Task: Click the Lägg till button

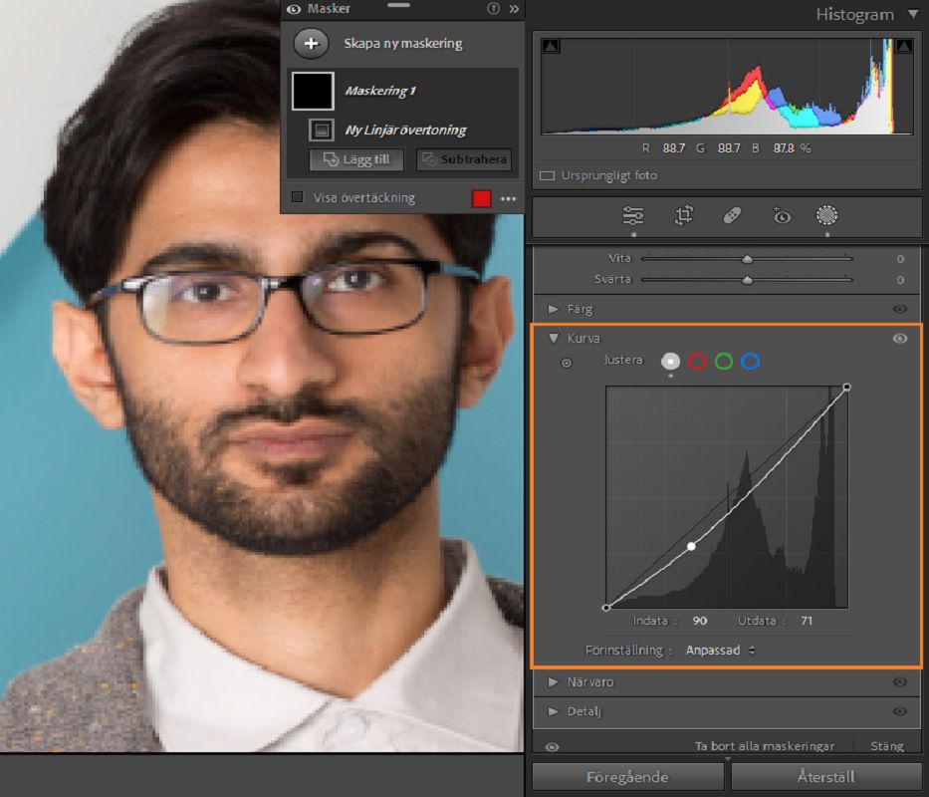Action: (x=356, y=159)
